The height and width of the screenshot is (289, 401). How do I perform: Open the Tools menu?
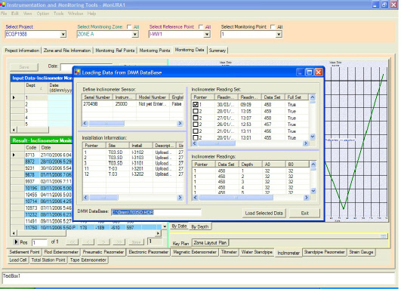(x=59, y=14)
